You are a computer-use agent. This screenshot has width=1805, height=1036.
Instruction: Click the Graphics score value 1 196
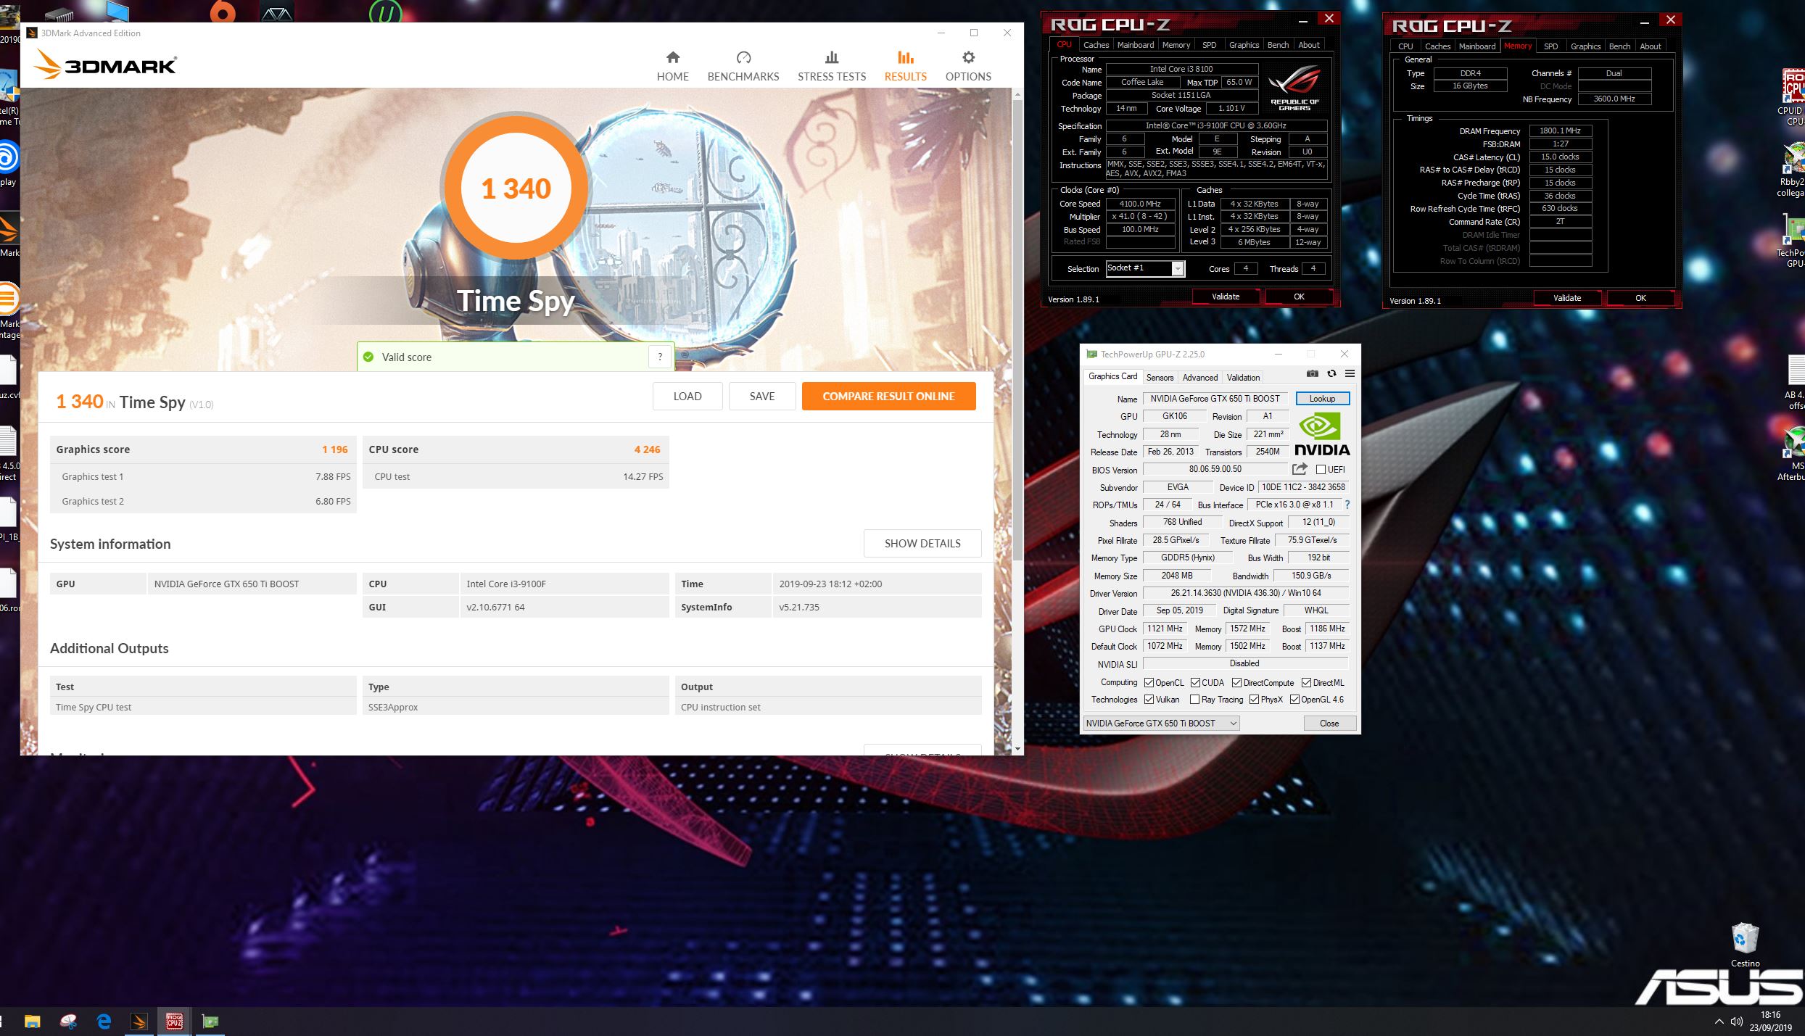coord(334,449)
